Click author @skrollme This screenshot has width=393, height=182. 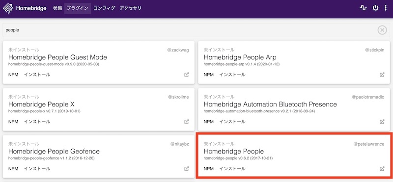point(178,97)
